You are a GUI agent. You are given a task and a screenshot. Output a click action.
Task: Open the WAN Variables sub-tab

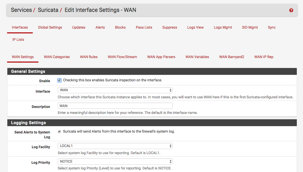click(197, 57)
